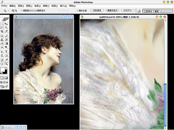Select the Move tool
This screenshot has height=130, width=174.
[x=6, y=24]
